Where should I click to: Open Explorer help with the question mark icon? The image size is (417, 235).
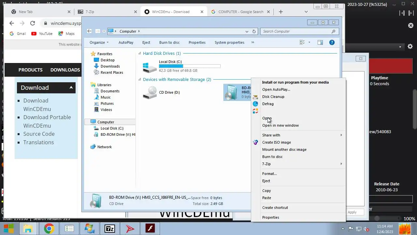[x=332, y=42]
